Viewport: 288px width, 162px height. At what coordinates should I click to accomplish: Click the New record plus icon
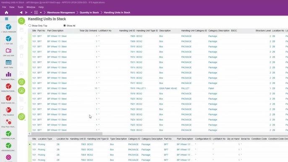21,38
